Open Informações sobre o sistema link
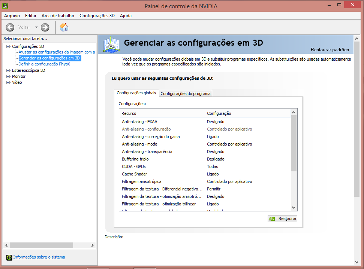This screenshot has height=269, width=364. tap(39, 257)
